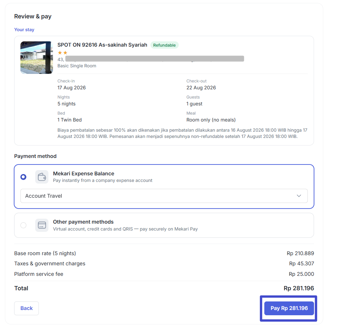Image resolution: width=341 pixels, height=331 pixels.
Task: Click the Check-in date 17 Aug 2026
Action: 71,88
